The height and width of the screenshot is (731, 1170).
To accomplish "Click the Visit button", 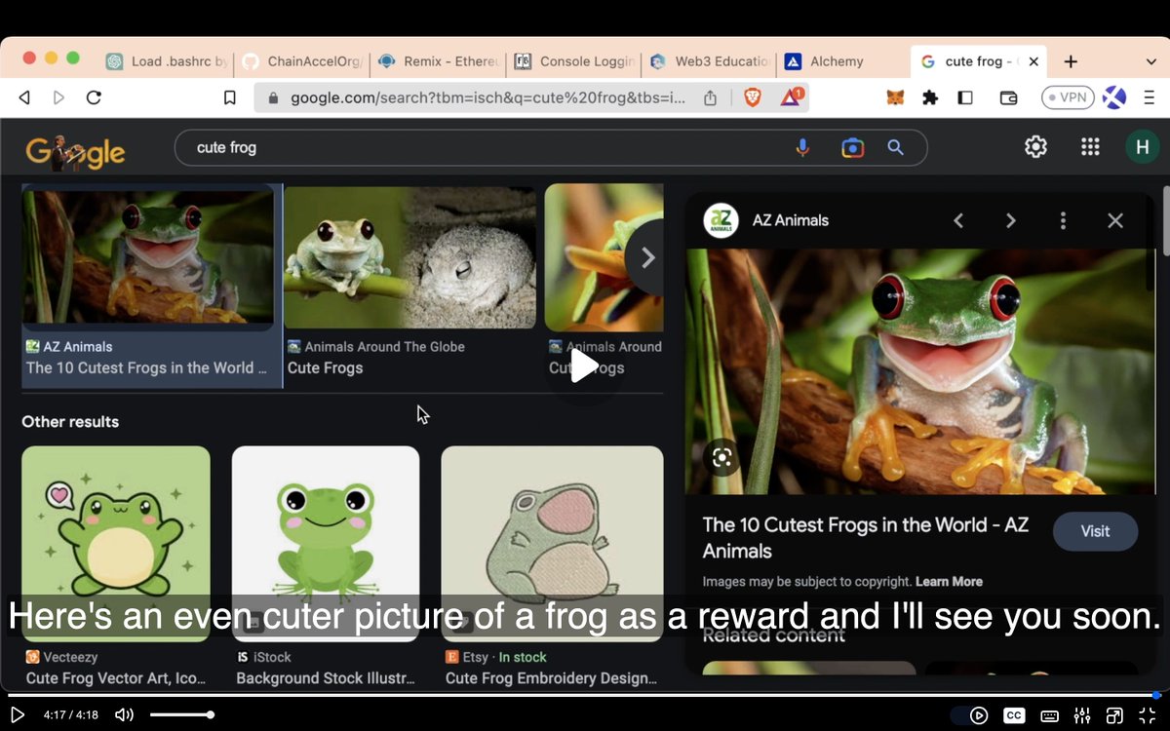I will pyautogui.click(x=1095, y=531).
